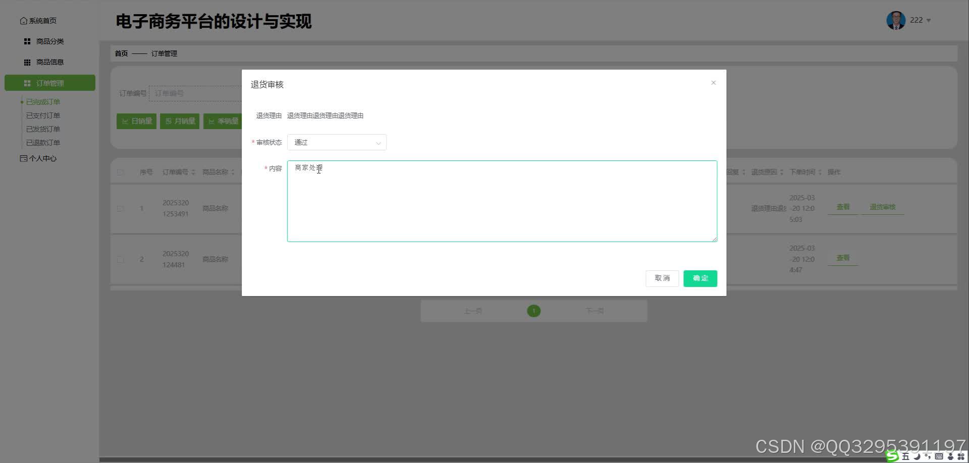Click the 系统首页 home icon
Screen dimensions: 969x463
(23, 20)
